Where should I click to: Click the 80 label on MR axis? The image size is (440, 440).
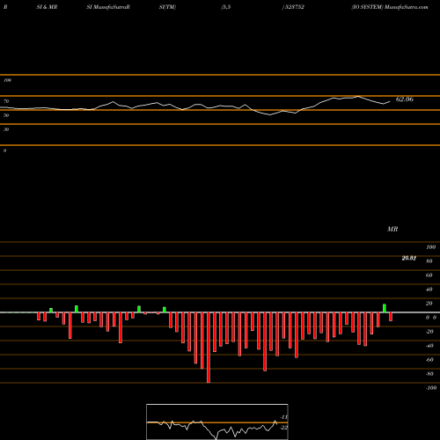(x=429, y=261)
